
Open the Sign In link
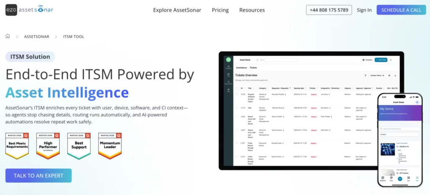point(364,10)
